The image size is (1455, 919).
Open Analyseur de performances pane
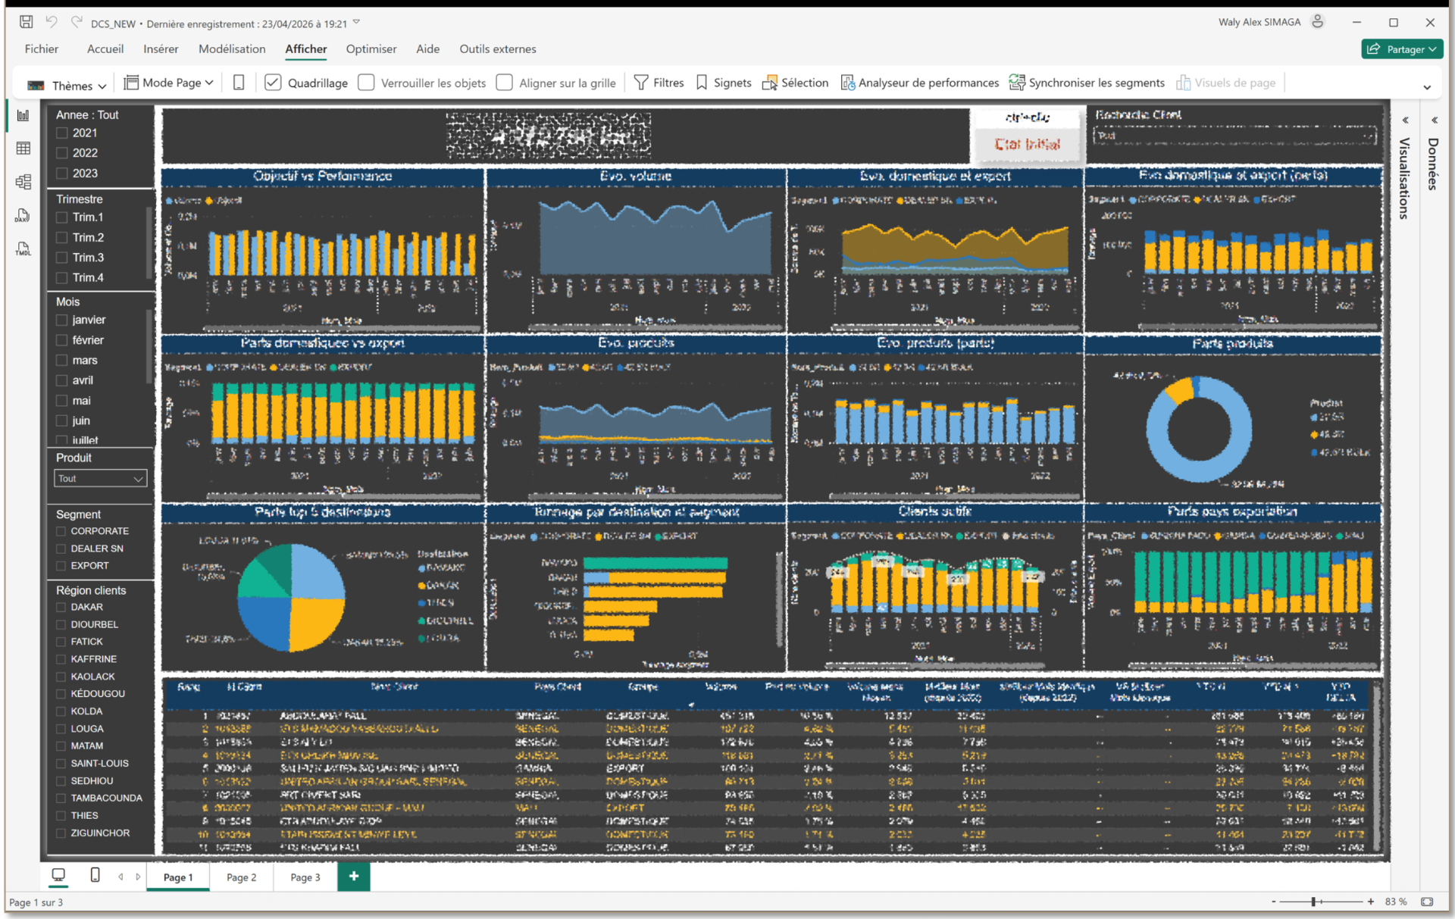tap(920, 83)
